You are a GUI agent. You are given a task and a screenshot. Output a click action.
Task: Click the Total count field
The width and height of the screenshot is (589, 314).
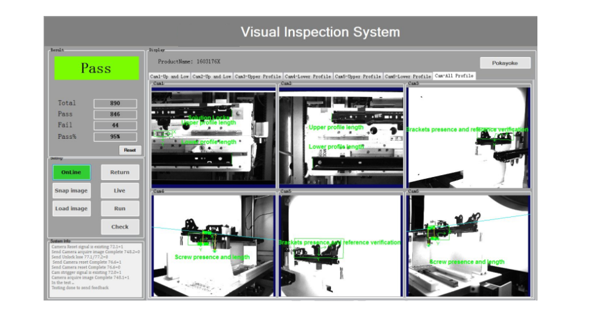pos(115,103)
